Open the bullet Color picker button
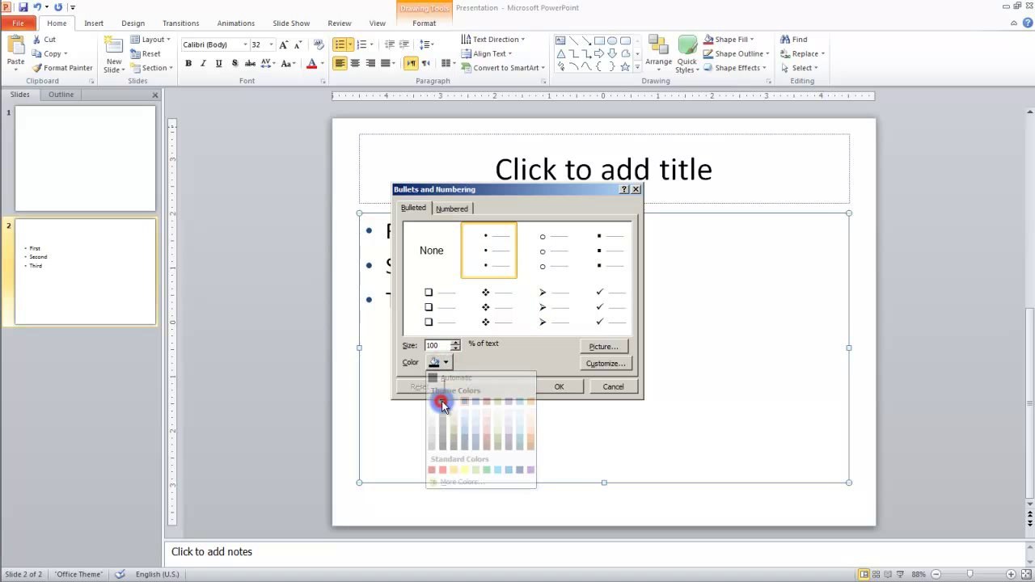 (x=439, y=362)
